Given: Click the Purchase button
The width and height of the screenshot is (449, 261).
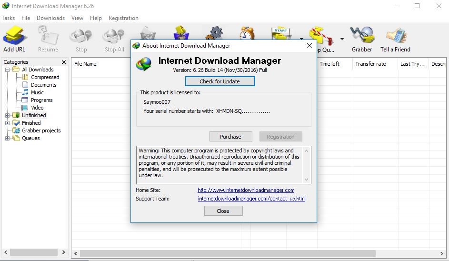Looking at the screenshot, I should click(231, 137).
